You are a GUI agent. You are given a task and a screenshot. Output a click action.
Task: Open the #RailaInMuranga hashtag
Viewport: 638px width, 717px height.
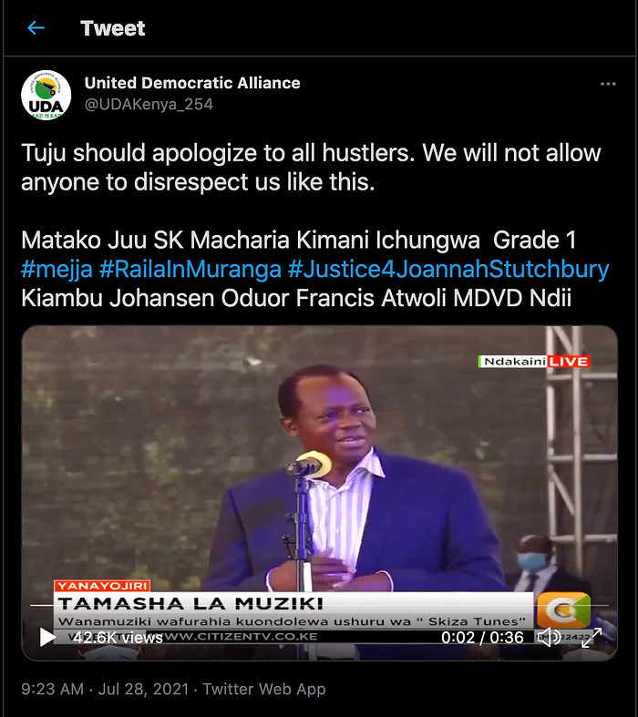point(190,269)
